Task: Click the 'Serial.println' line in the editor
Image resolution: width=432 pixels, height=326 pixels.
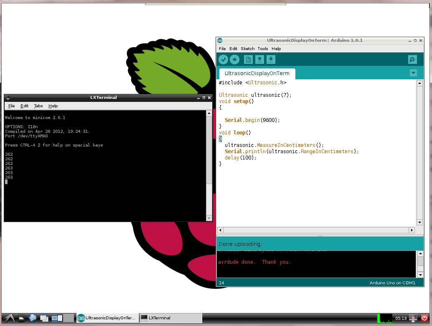Action: point(292,152)
